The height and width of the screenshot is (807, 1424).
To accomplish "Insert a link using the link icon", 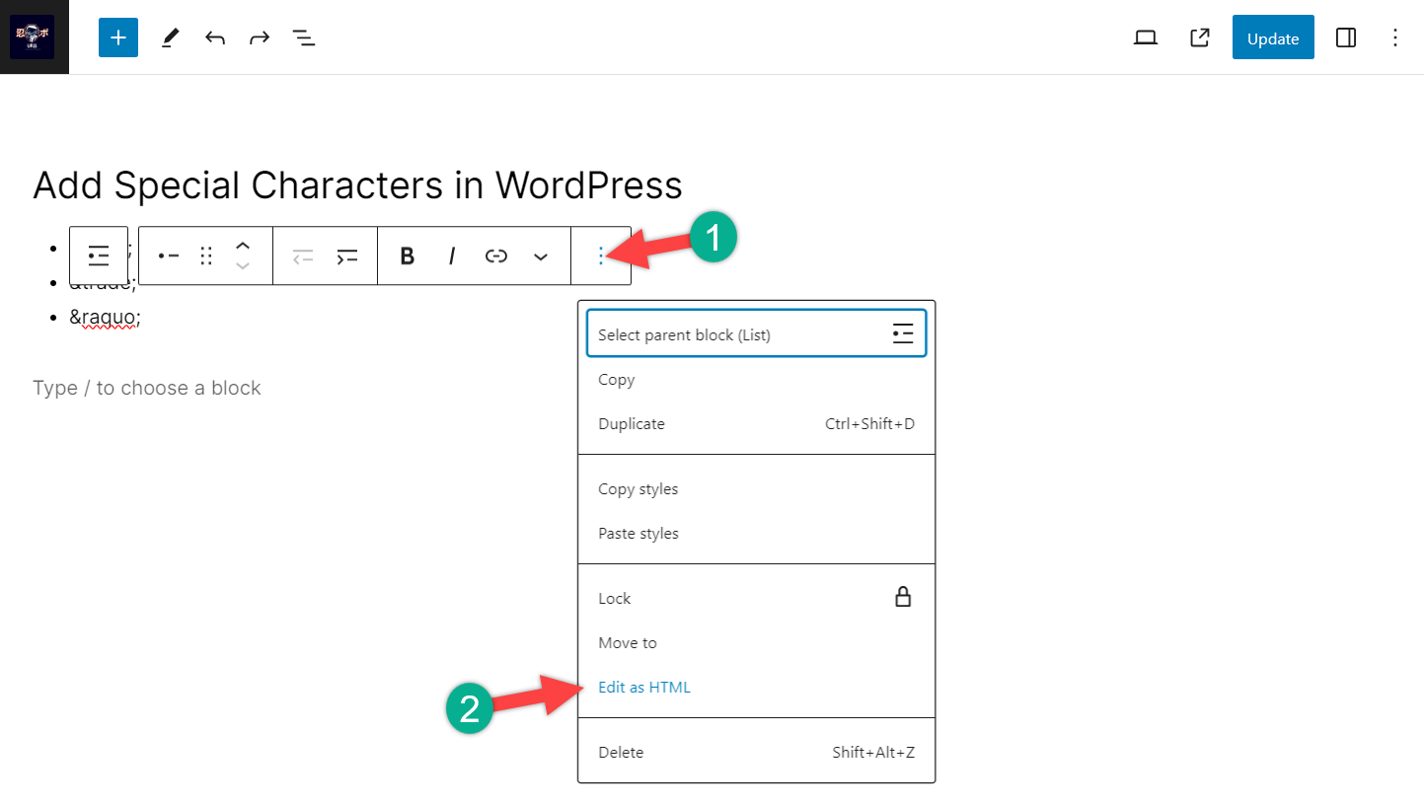I will [x=495, y=256].
